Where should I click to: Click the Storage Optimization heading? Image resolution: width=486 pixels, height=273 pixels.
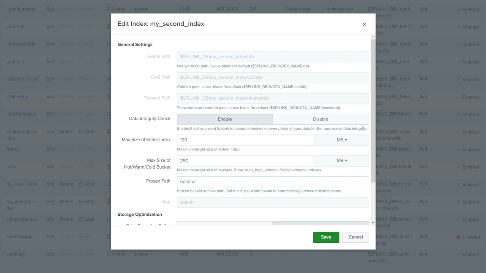click(x=140, y=214)
